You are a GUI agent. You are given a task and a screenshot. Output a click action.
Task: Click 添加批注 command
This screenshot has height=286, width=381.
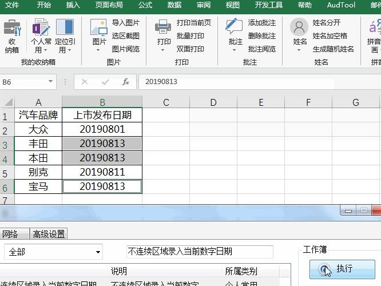point(261,23)
